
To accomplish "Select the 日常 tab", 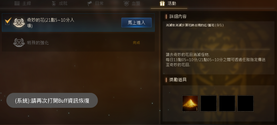I will [x=96, y=3].
